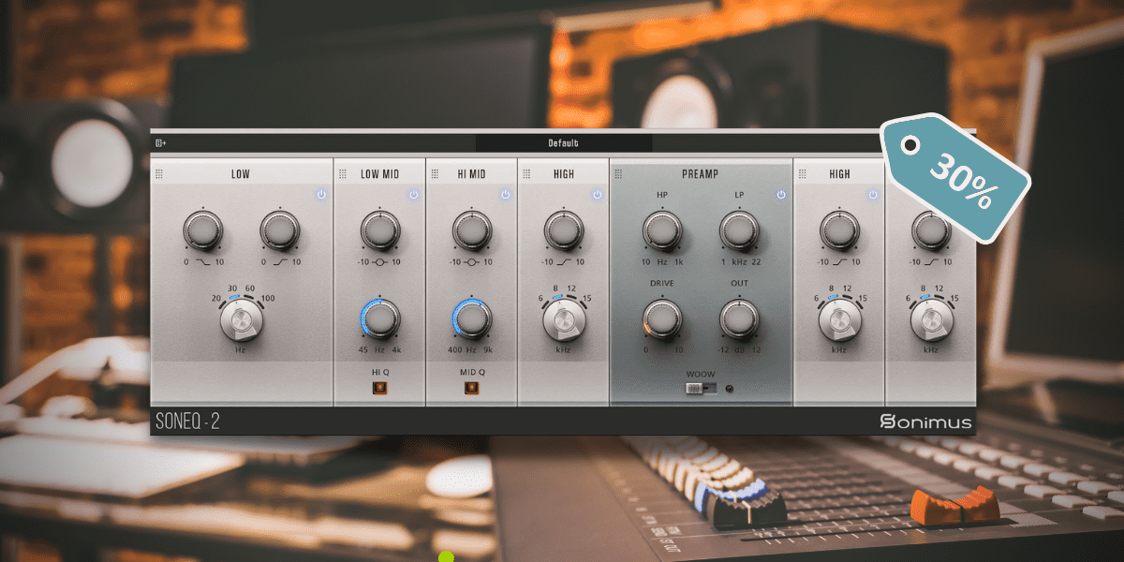Click the PREAMP module title
This screenshot has width=1124, height=562.
[701, 174]
